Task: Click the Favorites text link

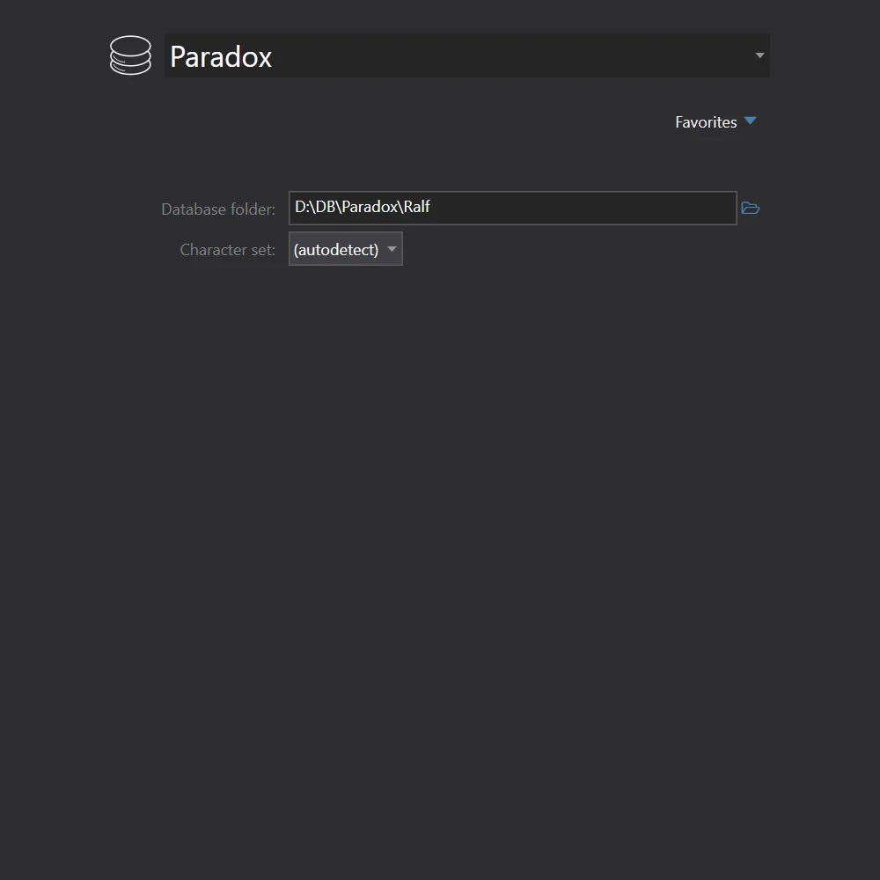Action: pyautogui.click(x=706, y=122)
